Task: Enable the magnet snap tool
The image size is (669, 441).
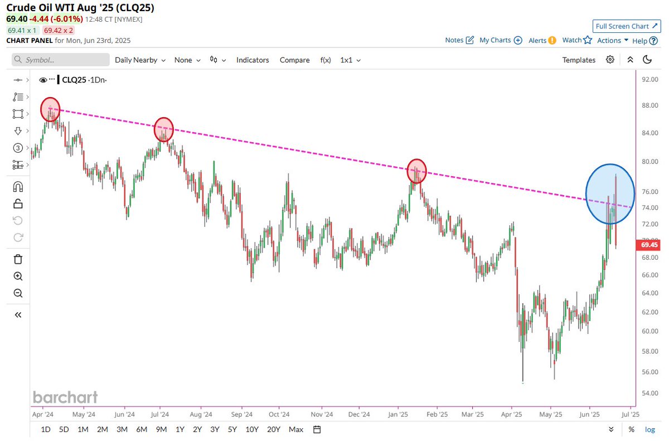Action: pos(17,186)
